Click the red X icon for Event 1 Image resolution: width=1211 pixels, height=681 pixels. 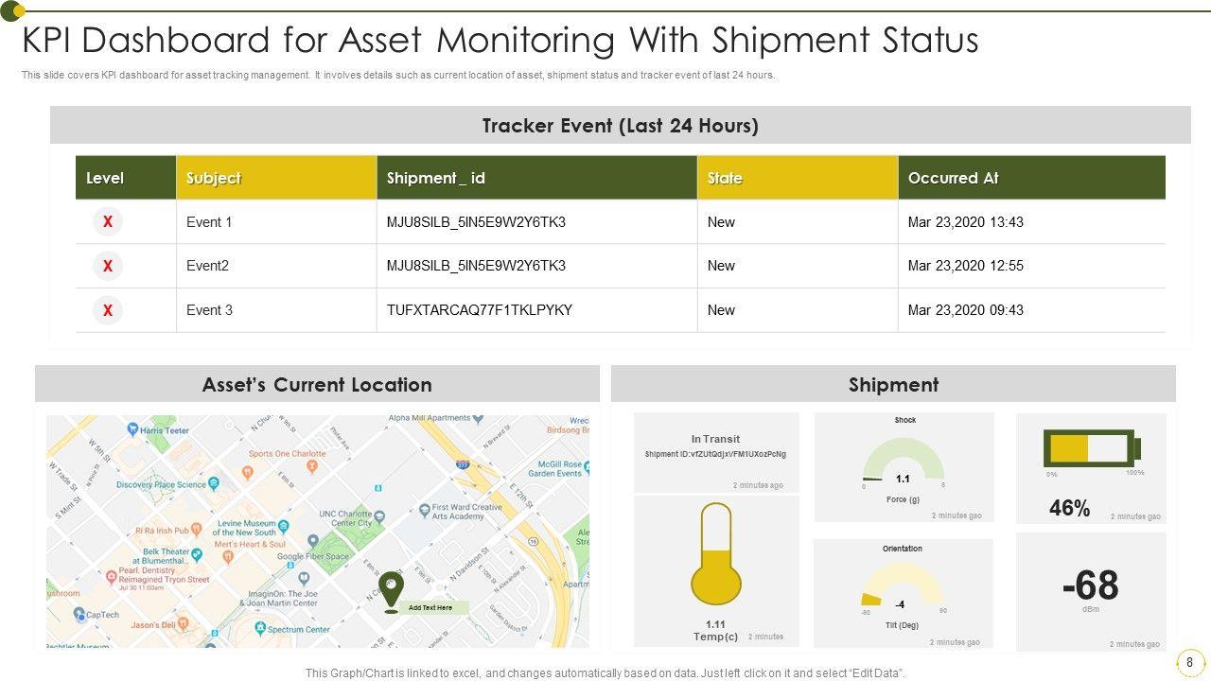coord(108,222)
